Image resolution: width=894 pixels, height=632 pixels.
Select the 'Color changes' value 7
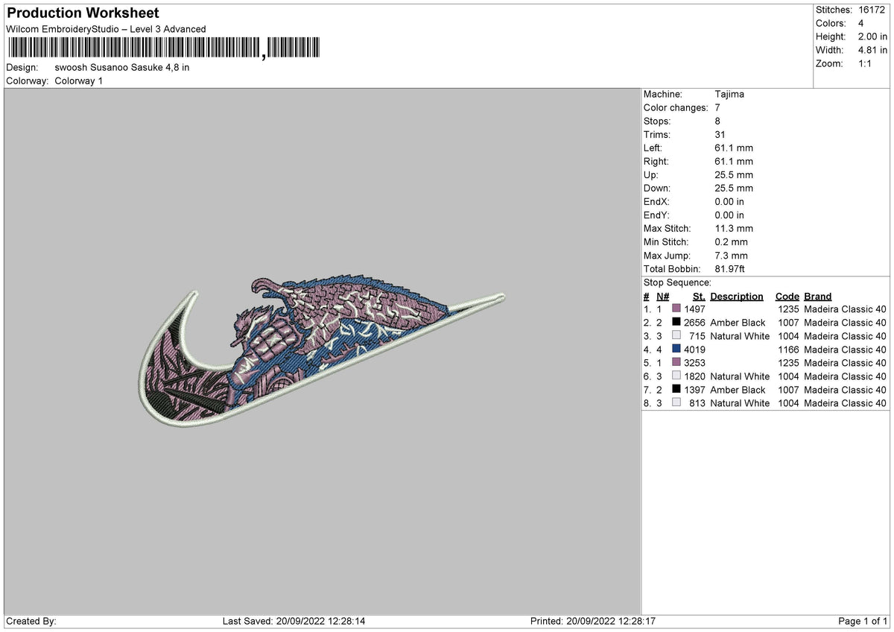717,107
